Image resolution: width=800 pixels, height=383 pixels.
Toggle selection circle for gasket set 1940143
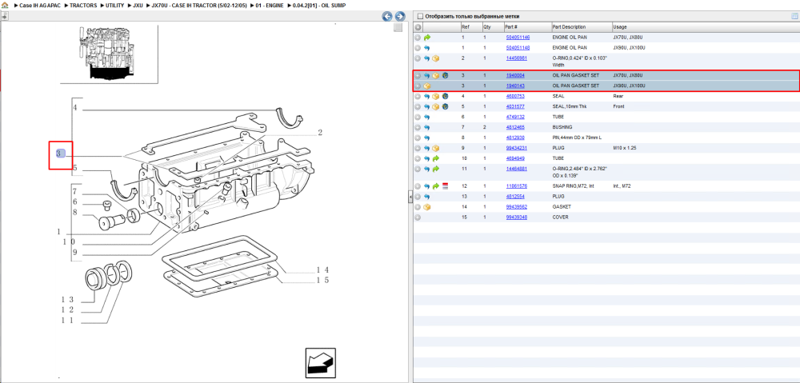pyautogui.click(x=418, y=86)
